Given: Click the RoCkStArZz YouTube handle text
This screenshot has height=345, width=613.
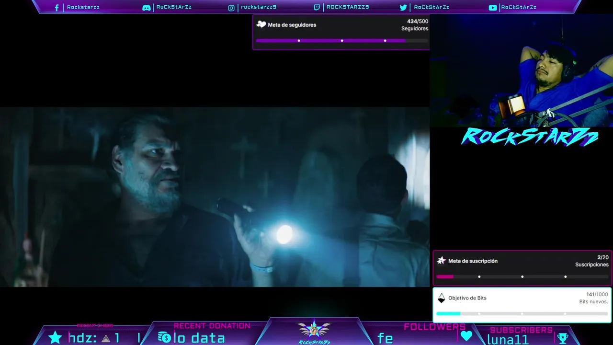Looking at the screenshot, I should (x=519, y=7).
